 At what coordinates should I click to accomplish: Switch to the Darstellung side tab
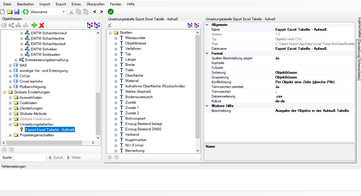click(359, 49)
